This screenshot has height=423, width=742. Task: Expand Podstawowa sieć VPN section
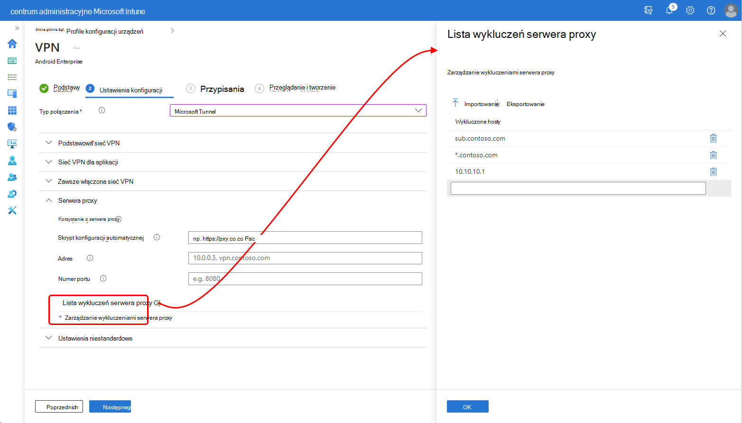pyautogui.click(x=232, y=143)
